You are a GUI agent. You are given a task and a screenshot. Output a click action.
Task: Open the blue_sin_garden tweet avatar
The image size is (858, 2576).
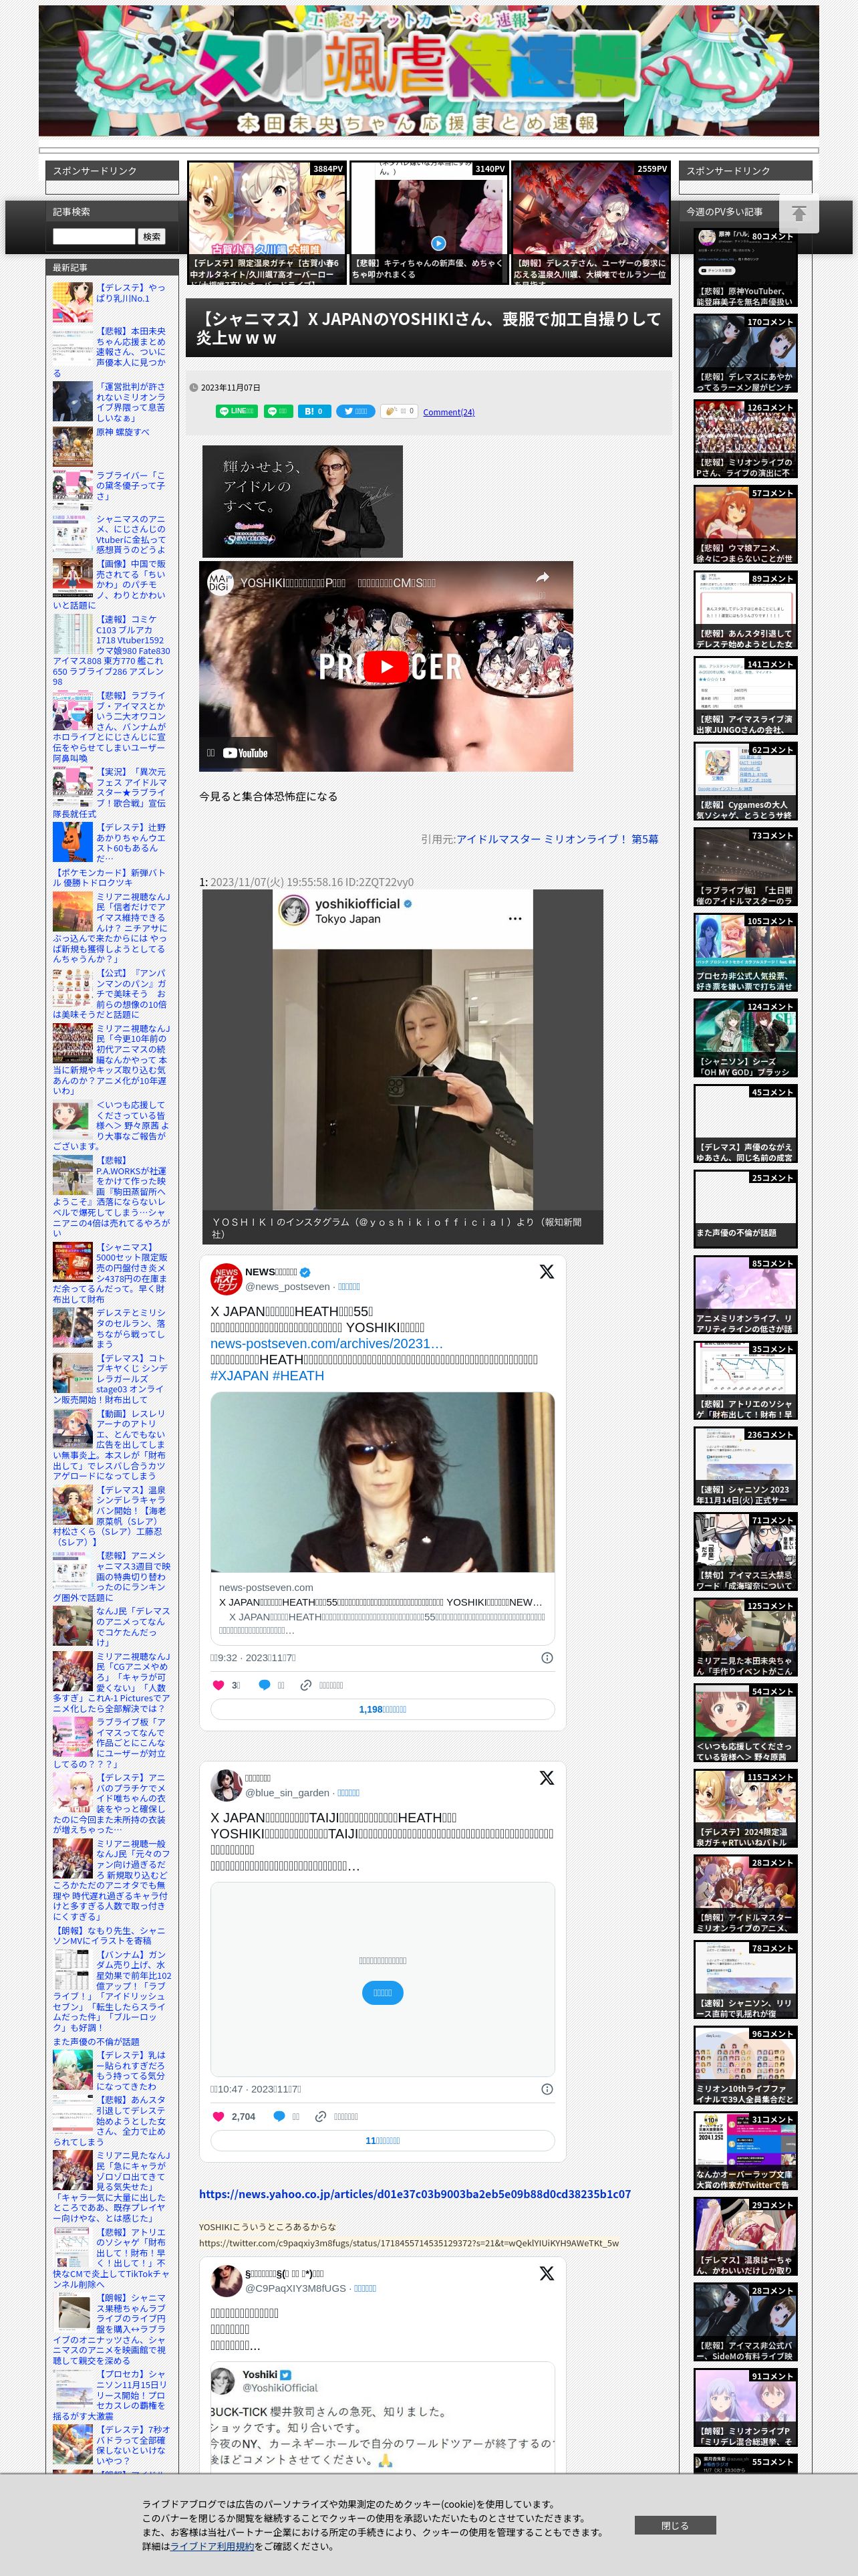226,1785
